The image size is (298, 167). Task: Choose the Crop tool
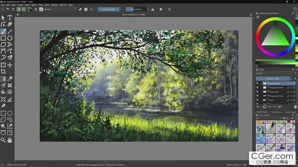(x=3, y=72)
